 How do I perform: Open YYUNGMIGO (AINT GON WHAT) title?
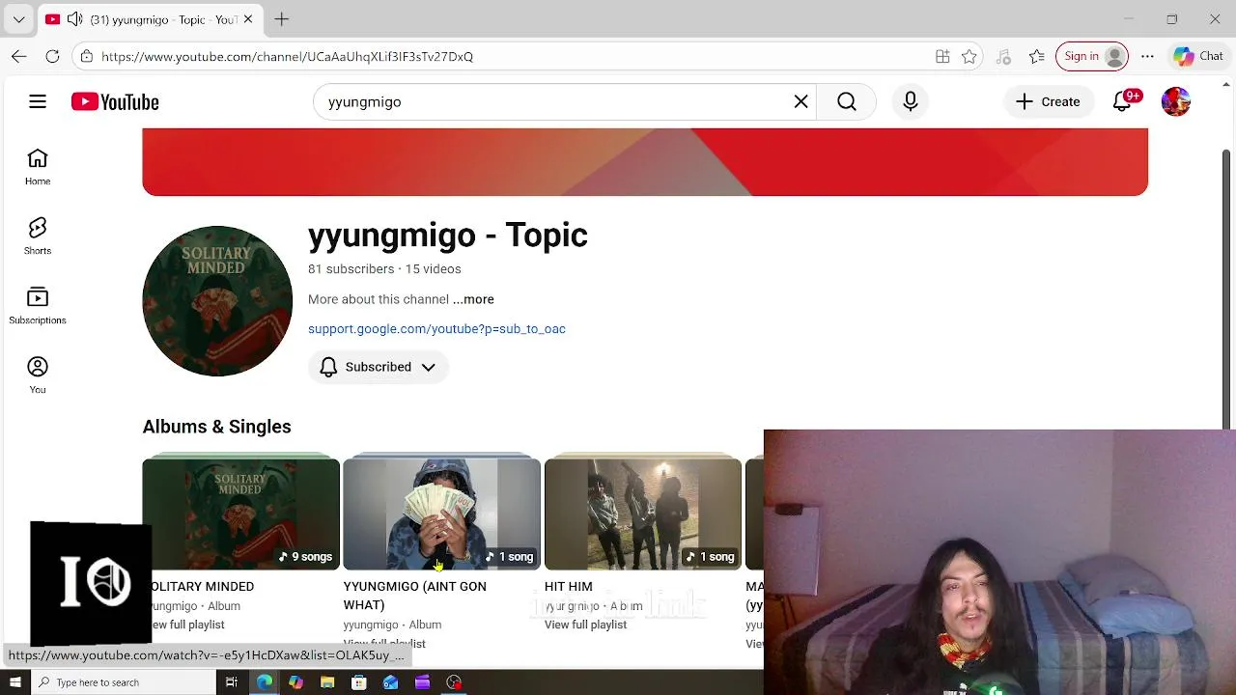click(x=415, y=596)
